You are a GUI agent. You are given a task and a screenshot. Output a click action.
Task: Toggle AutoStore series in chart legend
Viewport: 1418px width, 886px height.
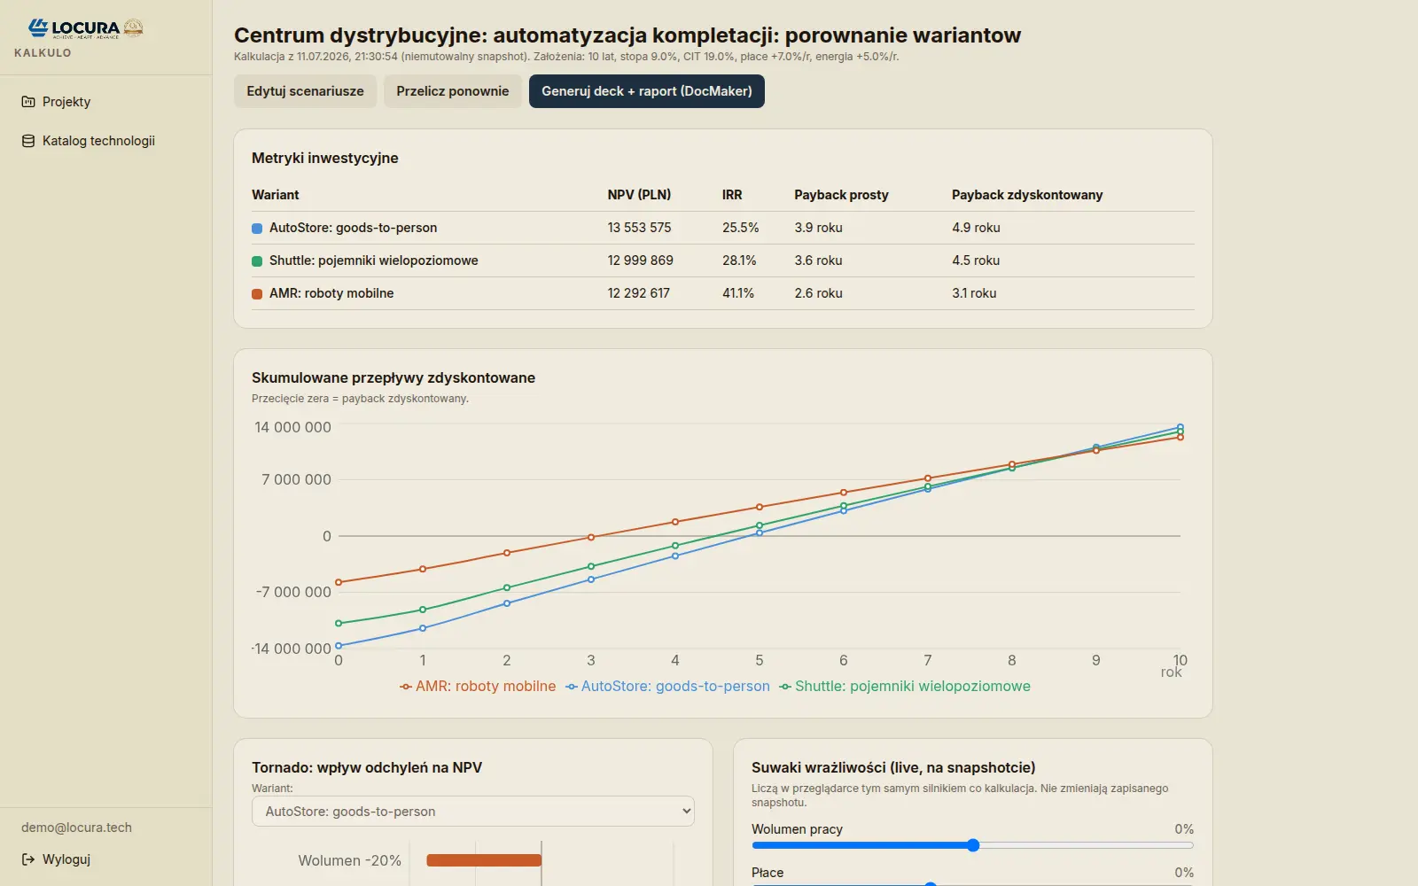(x=667, y=687)
